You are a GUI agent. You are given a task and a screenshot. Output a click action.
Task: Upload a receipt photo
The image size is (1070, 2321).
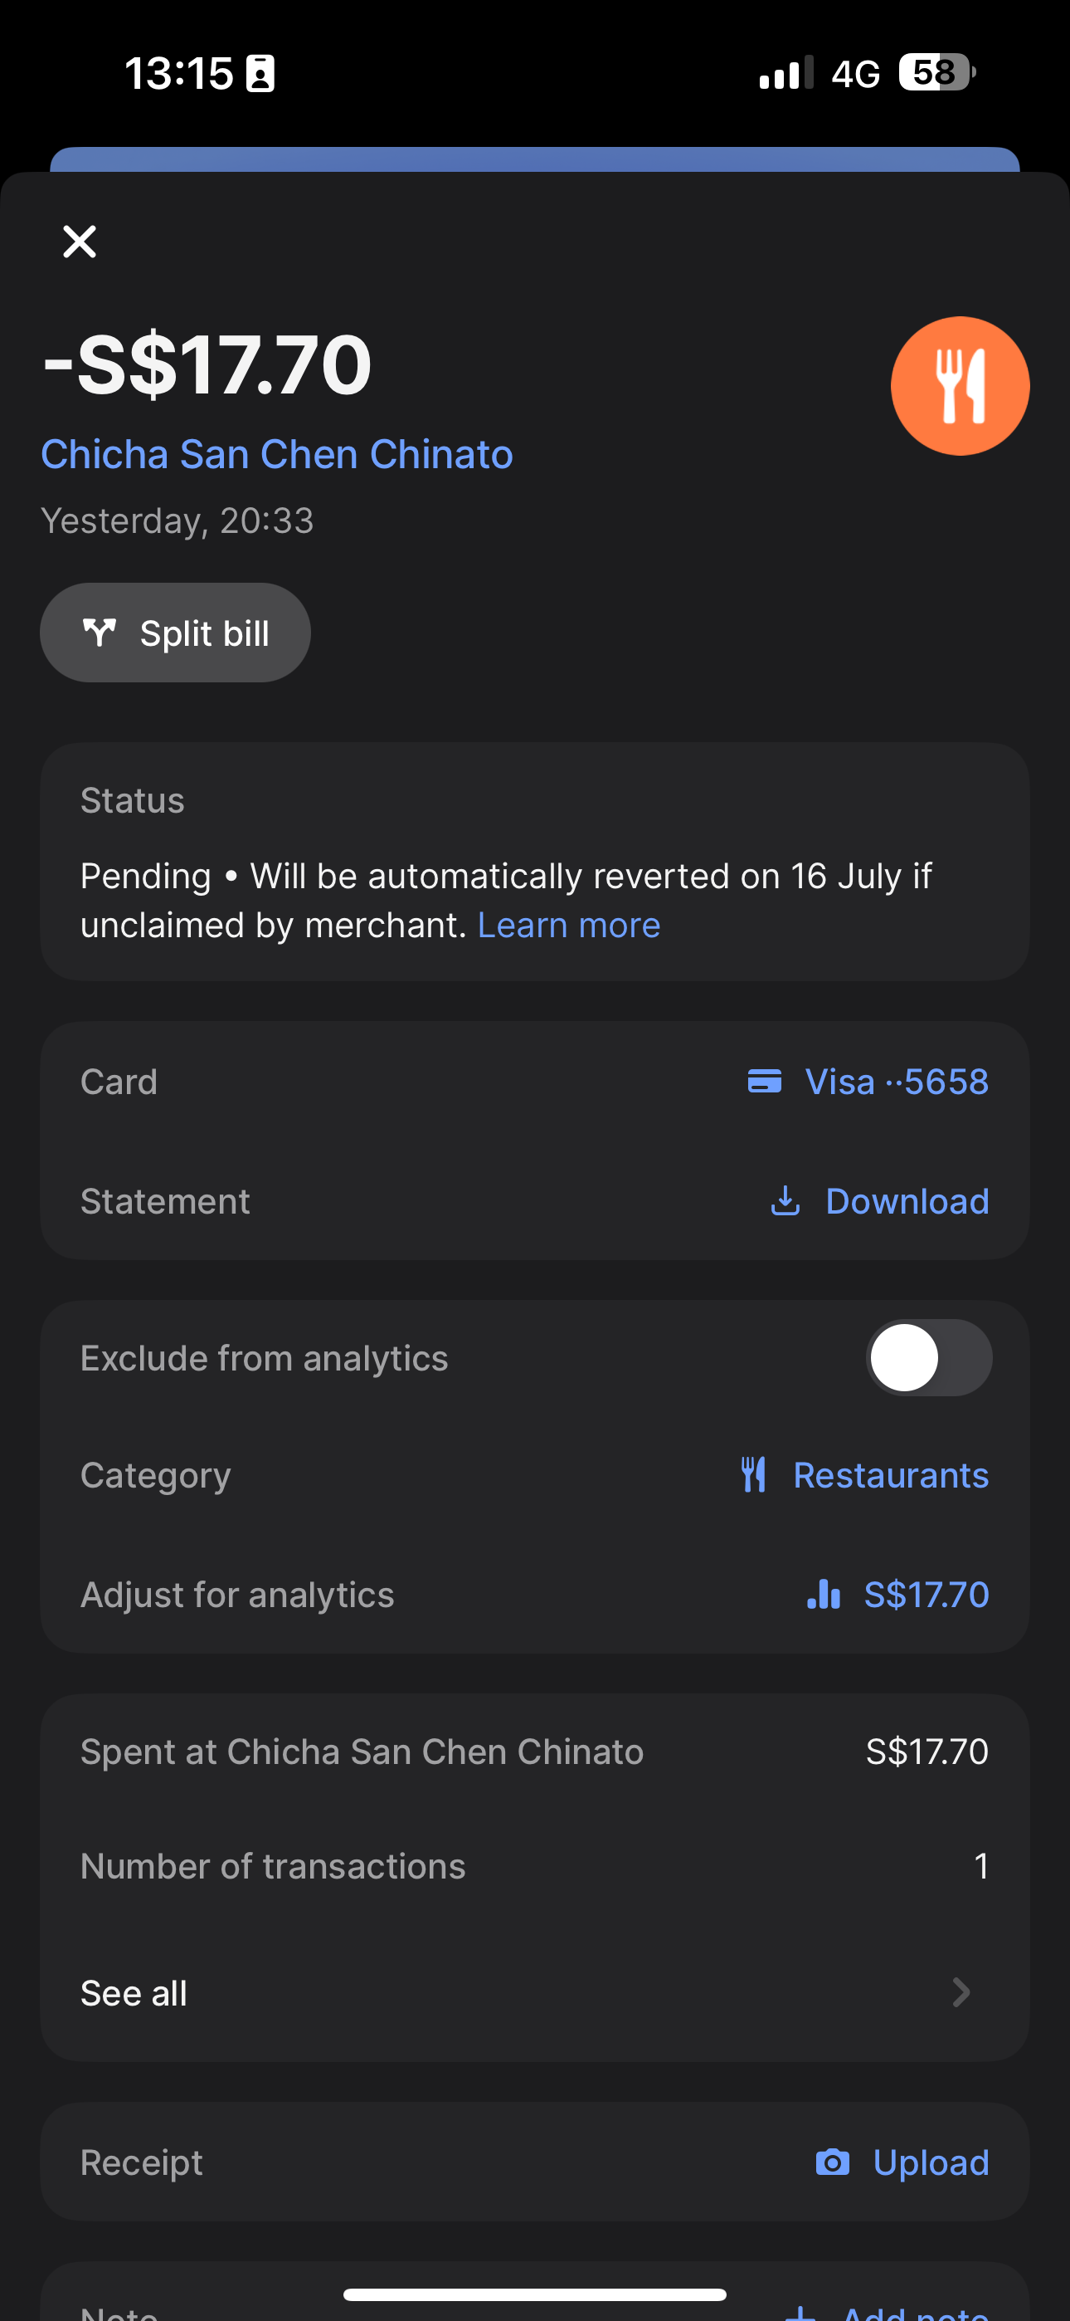(931, 2162)
